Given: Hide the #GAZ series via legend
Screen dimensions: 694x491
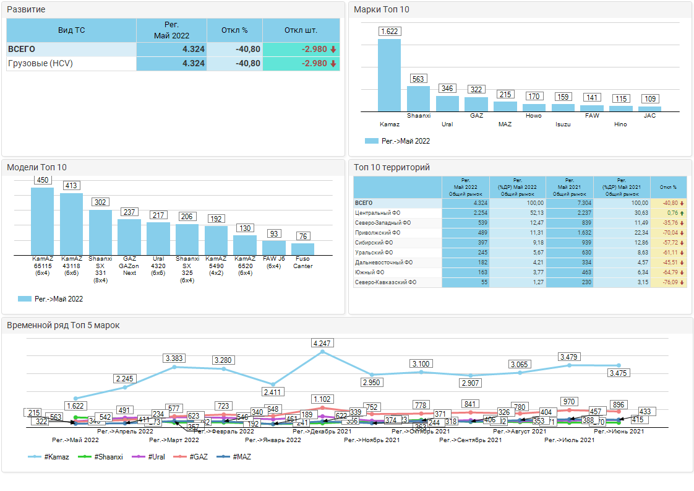Looking at the screenshot, I should (198, 456).
